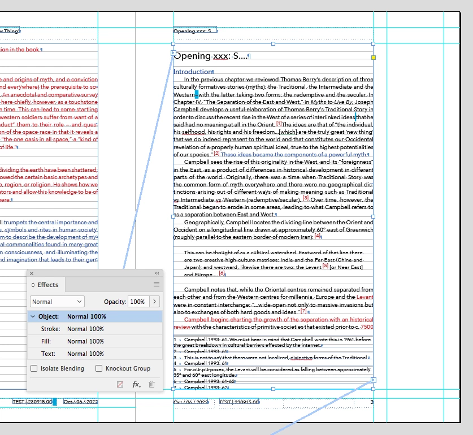473x435 pixels.
Task: Select the bottom-left frame handle
Action: [x=173, y=389]
